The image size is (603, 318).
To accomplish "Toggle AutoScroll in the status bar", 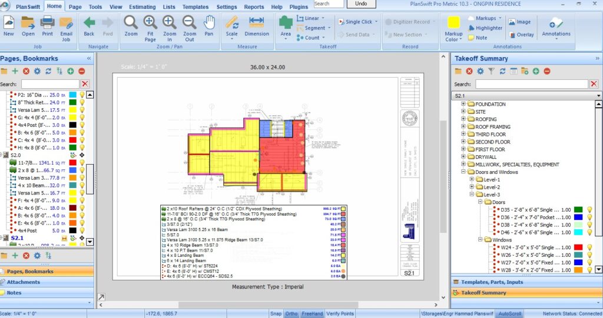I will [x=509, y=314].
